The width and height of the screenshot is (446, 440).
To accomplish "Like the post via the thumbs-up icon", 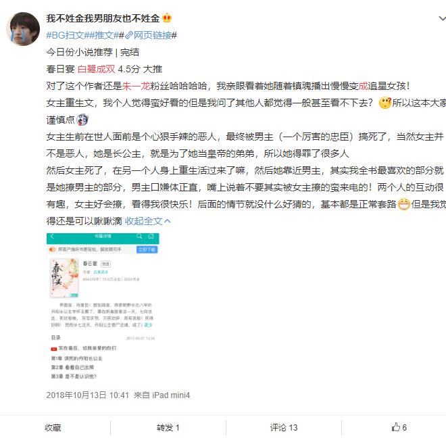I will [395, 427].
